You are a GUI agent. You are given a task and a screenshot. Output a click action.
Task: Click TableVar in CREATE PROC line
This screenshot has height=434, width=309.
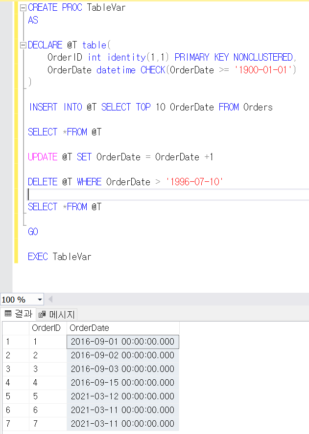(x=106, y=7)
